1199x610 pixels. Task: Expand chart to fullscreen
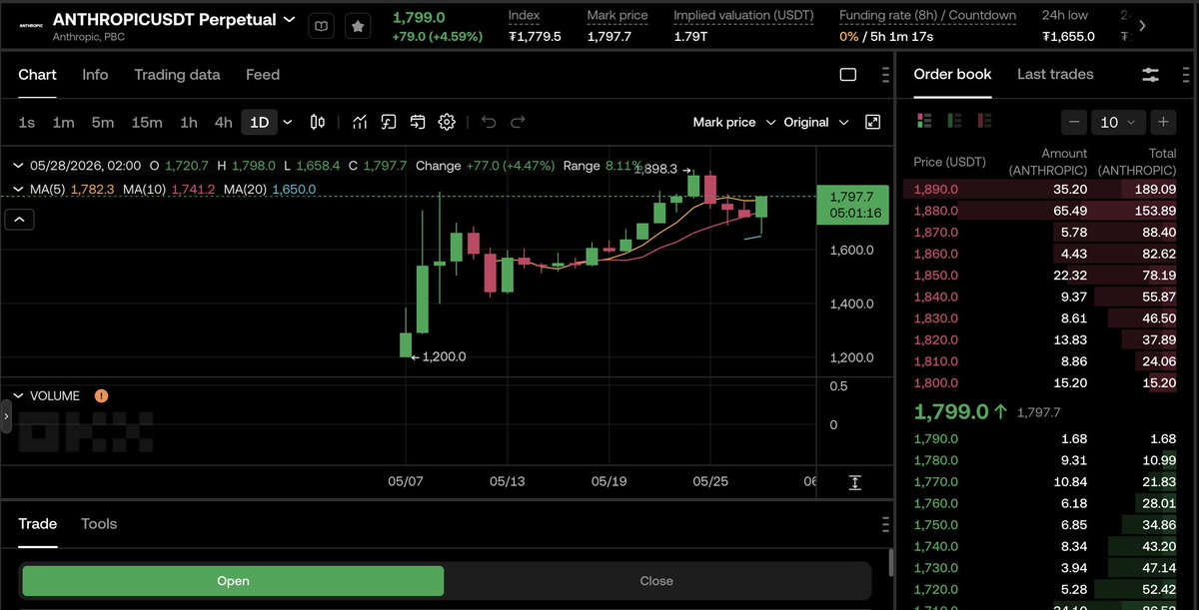tap(872, 122)
